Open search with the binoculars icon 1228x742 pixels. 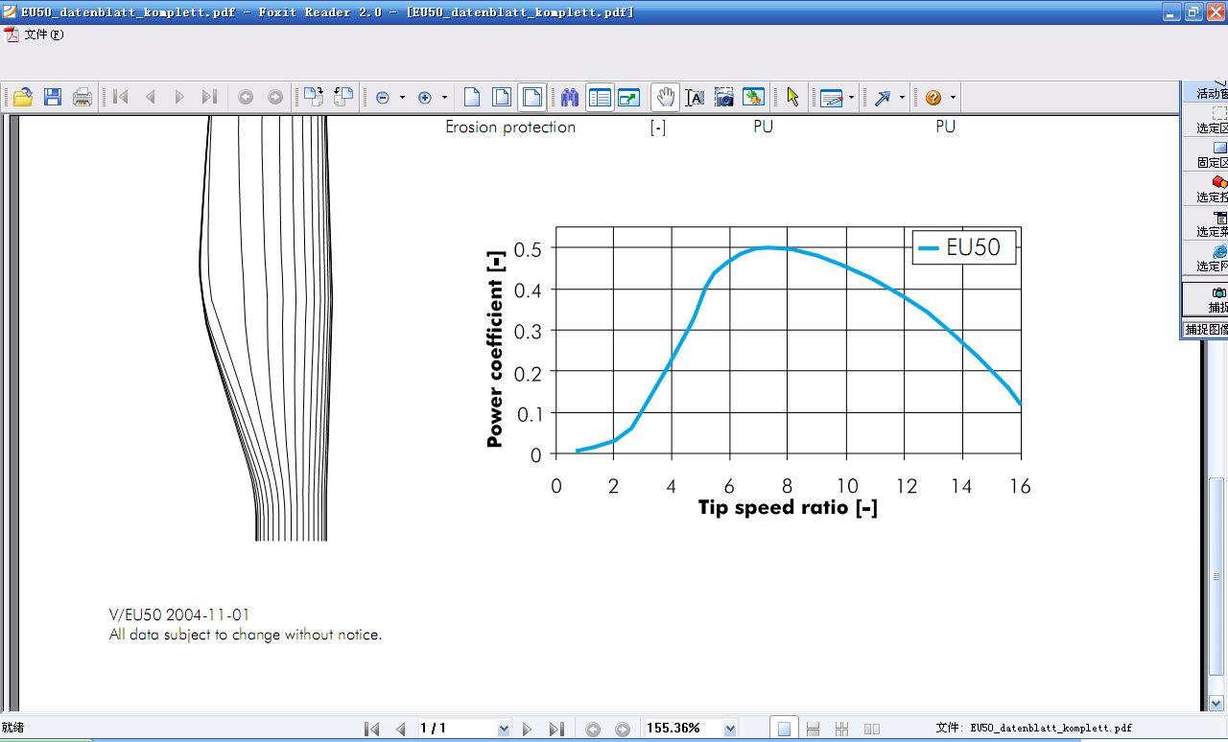click(x=570, y=97)
